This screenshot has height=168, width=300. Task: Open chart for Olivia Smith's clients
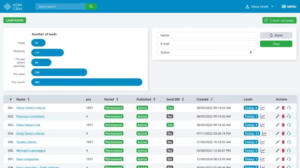263,108
